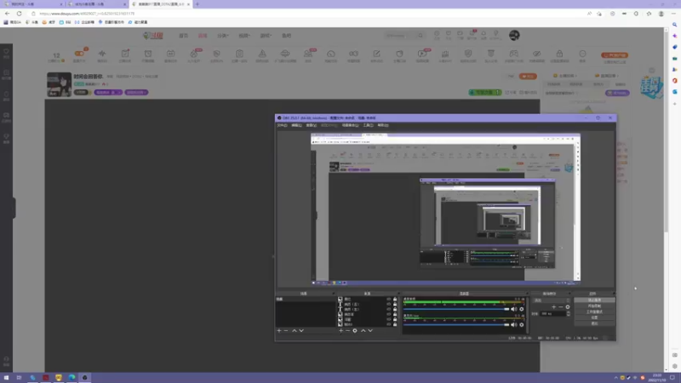Click the calendar icon in Douyu toolbar
Image resolution: width=681 pixels, height=383 pixels.
tap(171, 54)
